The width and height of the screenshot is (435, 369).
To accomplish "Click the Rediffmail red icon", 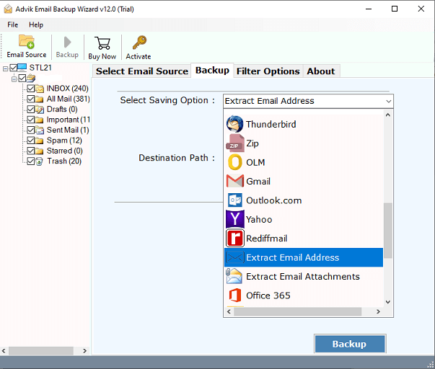I will (234, 238).
